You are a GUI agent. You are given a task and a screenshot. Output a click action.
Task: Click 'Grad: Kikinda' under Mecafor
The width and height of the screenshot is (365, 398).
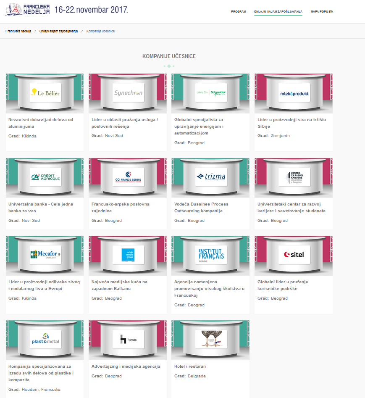tap(22, 298)
